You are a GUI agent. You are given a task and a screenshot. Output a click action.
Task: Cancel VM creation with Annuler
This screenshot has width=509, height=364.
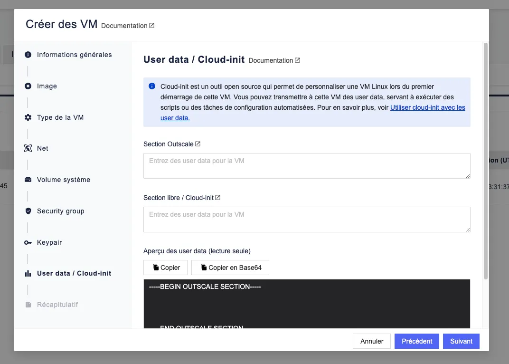pyautogui.click(x=371, y=341)
